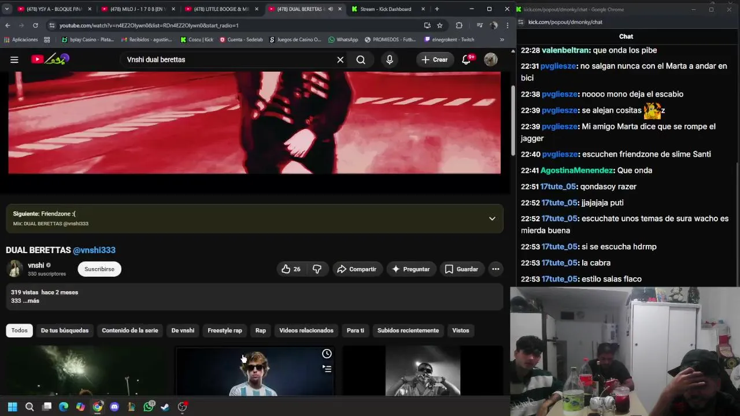This screenshot has height=416, width=740.
Task: Click the Crear button
Action: [x=435, y=60]
